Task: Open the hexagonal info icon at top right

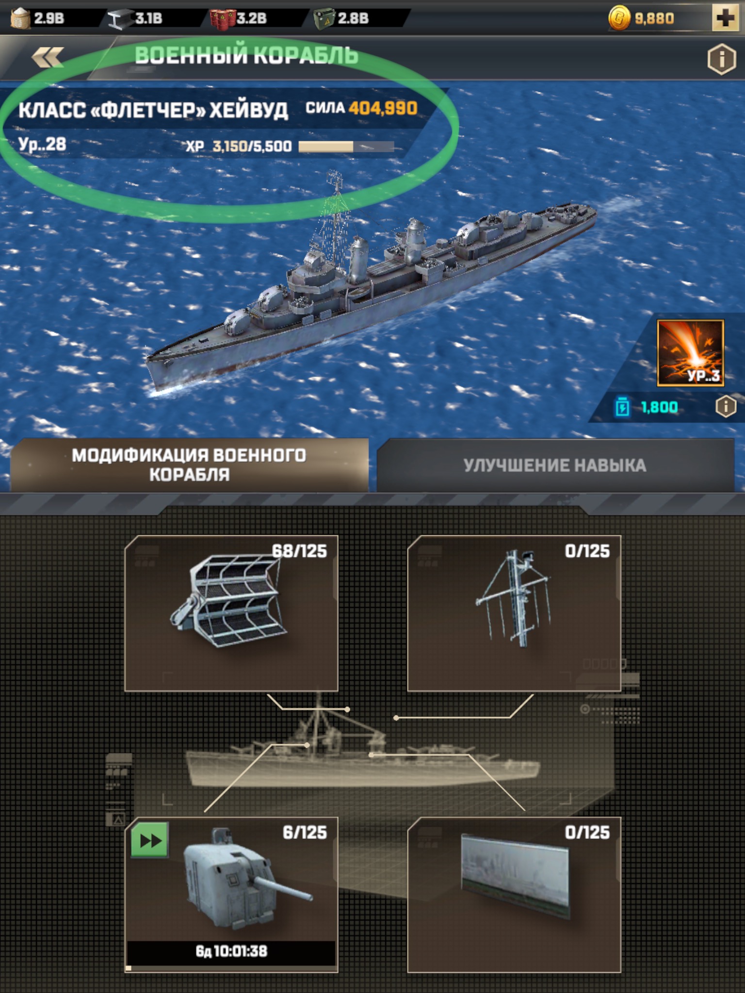Action: click(721, 59)
